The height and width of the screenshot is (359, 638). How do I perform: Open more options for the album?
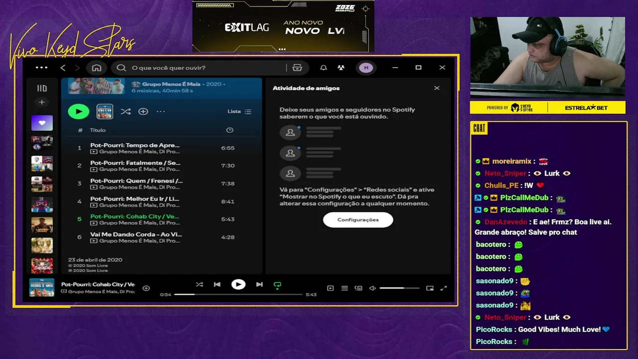[x=160, y=112]
